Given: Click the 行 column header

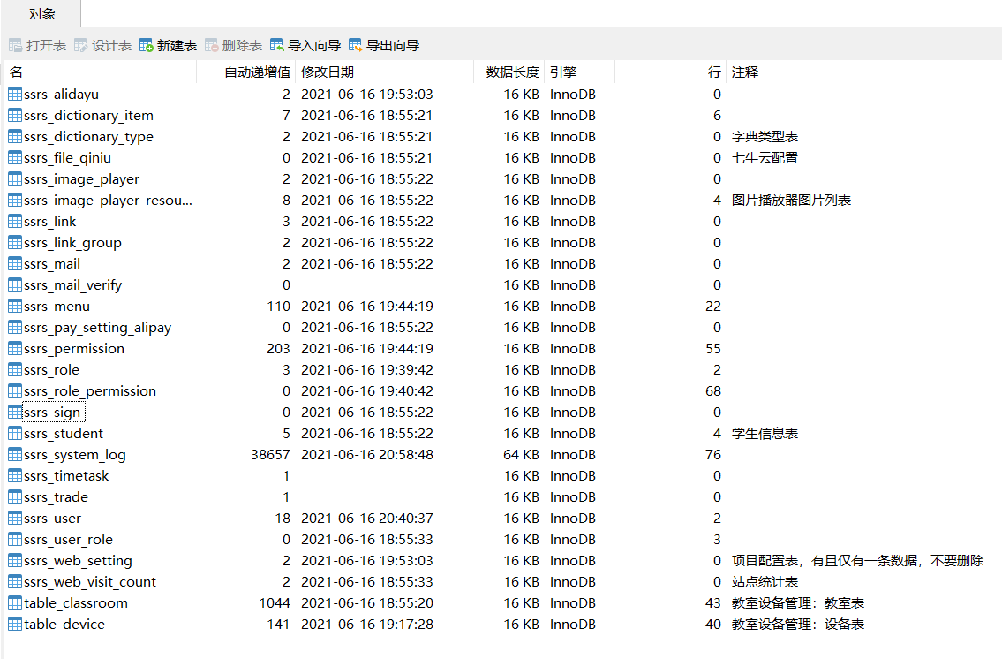Looking at the screenshot, I should [713, 72].
